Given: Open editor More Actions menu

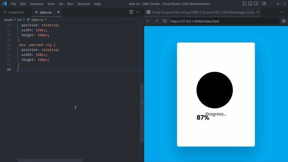Looking at the screenshot, I should [138, 12].
